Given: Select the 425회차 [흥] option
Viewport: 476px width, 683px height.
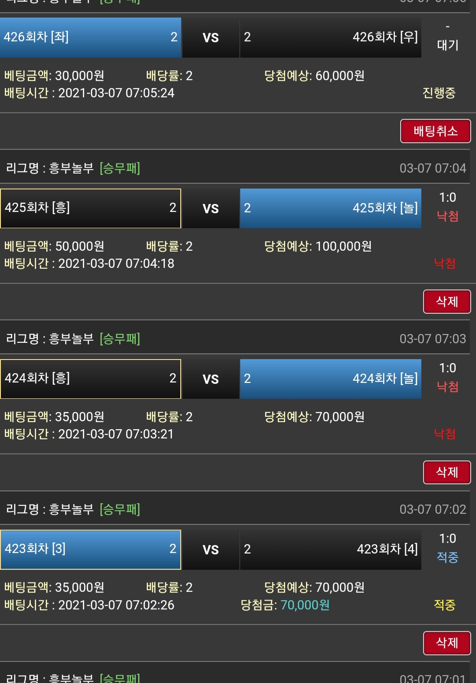Looking at the screenshot, I should (x=90, y=208).
